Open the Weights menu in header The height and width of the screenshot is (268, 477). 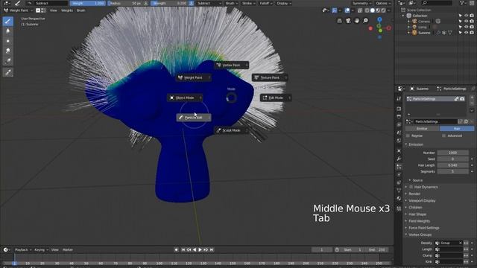(x=67, y=10)
